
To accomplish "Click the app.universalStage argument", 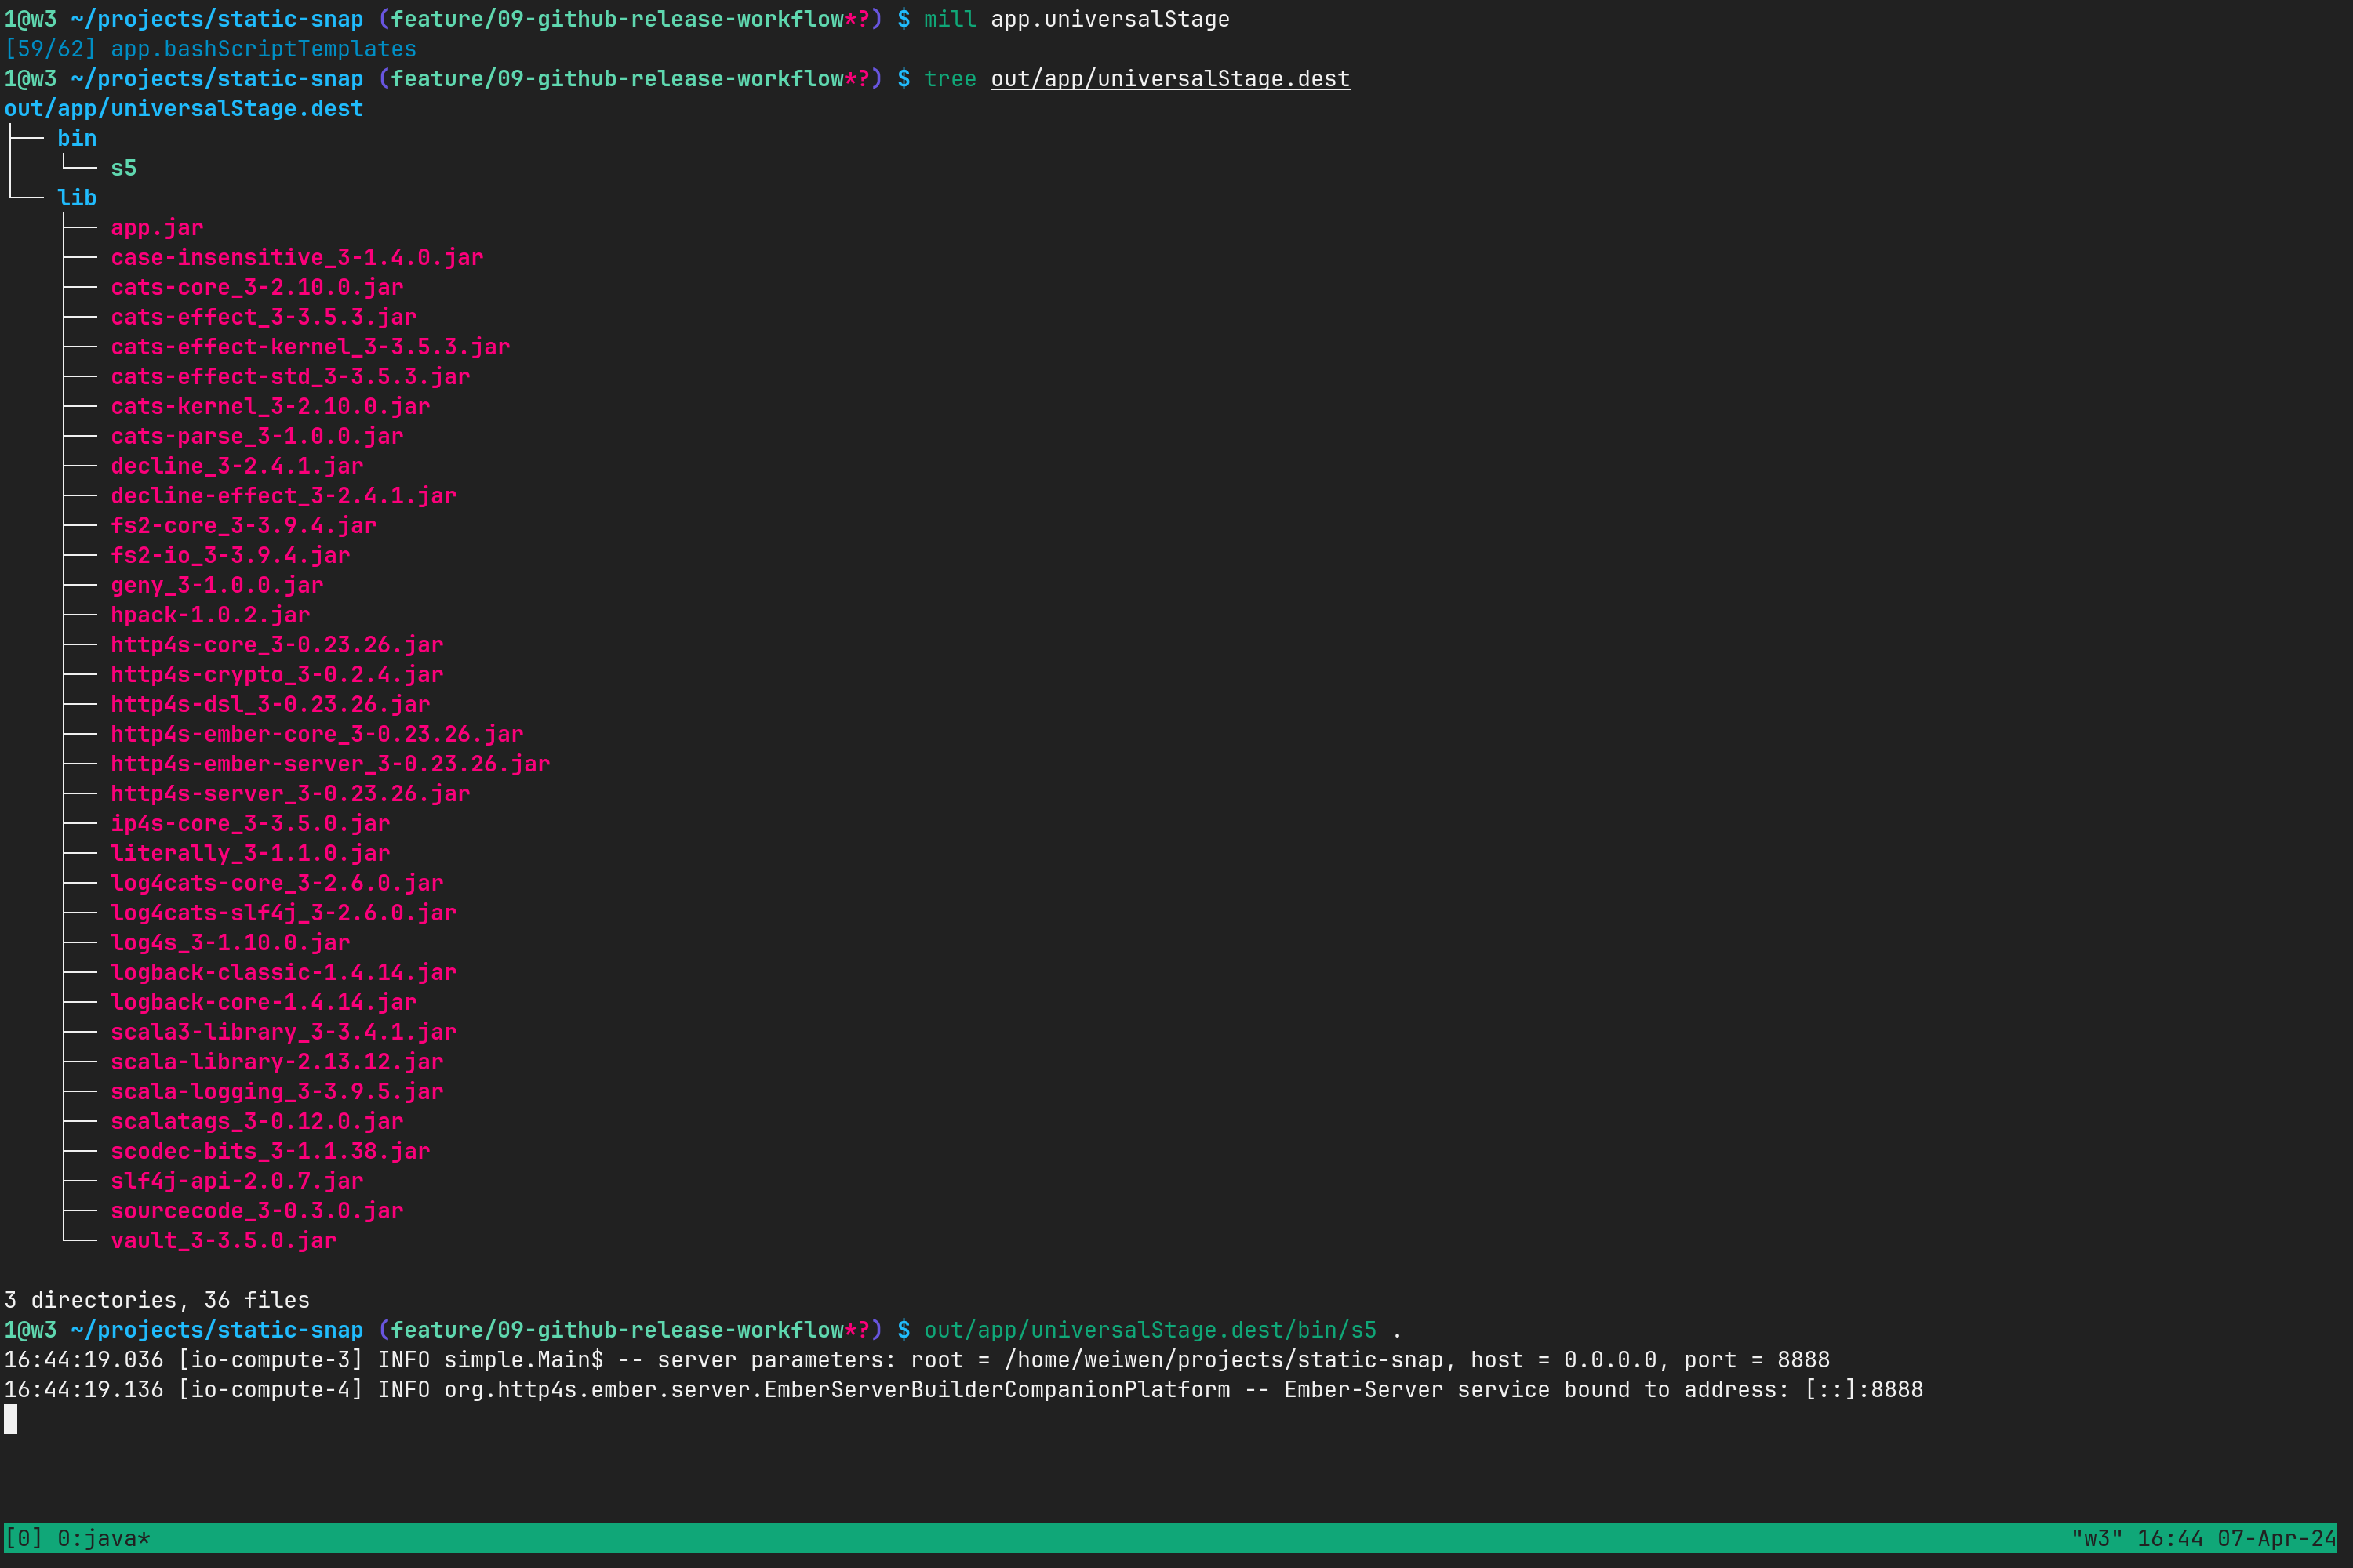I will pyautogui.click(x=1111, y=19).
